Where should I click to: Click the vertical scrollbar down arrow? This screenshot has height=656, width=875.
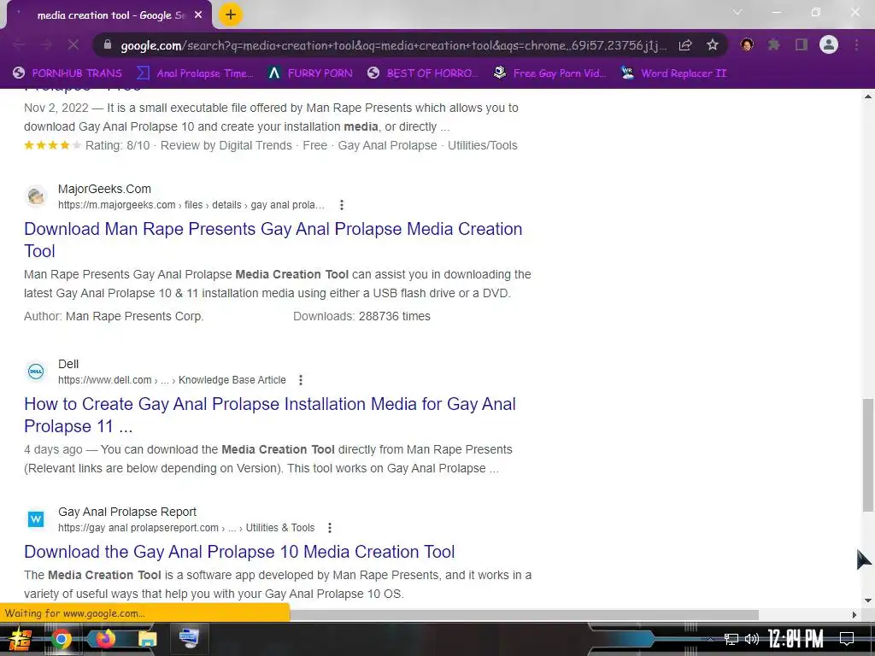click(x=868, y=600)
